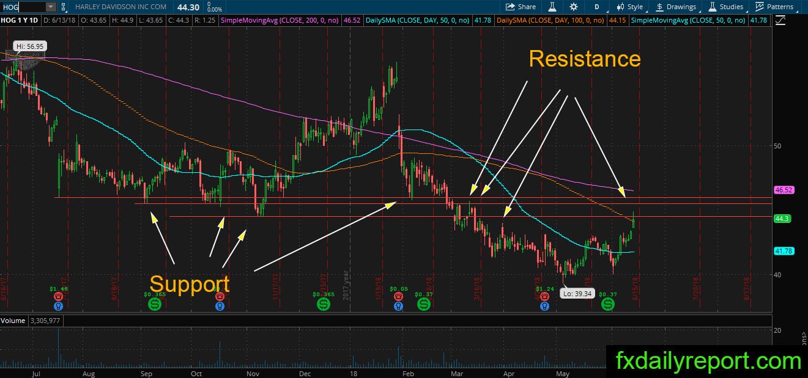Expand the Style menu
The width and height of the screenshot is (808, 378).
click(x=629, y=7)
